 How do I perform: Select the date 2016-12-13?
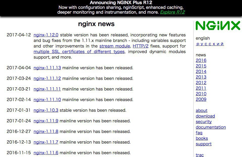point(19,142)
